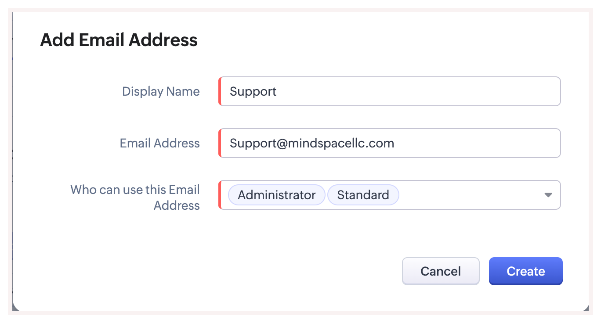The image size is (601, 323).
Task: Click the red required bar on Display Name
Action: pyautogui.click(x=220, y=91)
